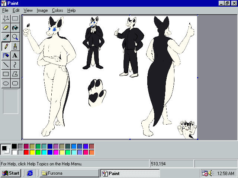Pick the straight Line tool
Viewport: 238px width, 178px height.
[x=6, y=65]
